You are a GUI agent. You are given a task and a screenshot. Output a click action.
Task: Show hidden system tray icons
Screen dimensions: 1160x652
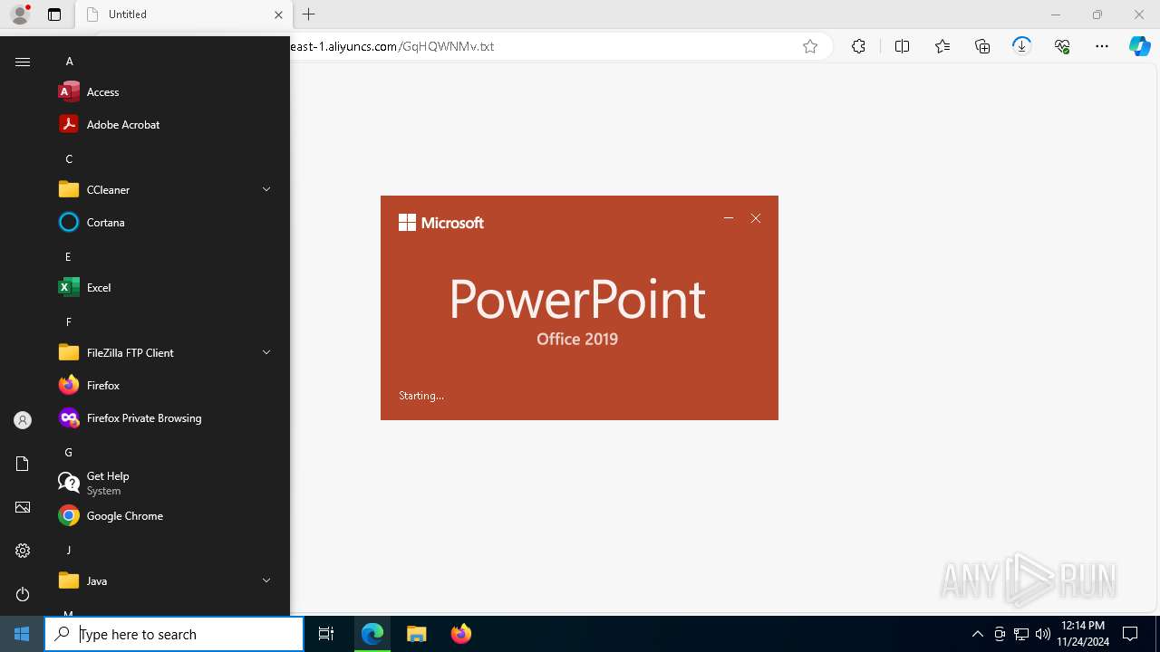tap(977, 634)
